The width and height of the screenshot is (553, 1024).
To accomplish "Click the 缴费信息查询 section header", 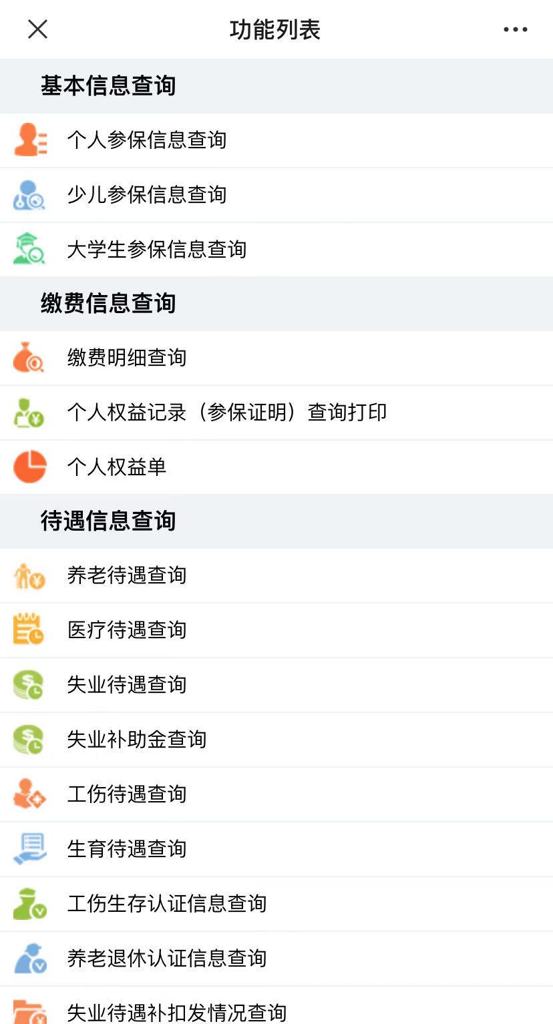I will [108, 304].
